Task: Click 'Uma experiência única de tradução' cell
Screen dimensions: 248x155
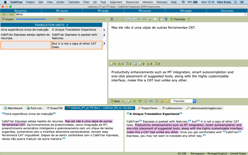Action: [25, 30]
